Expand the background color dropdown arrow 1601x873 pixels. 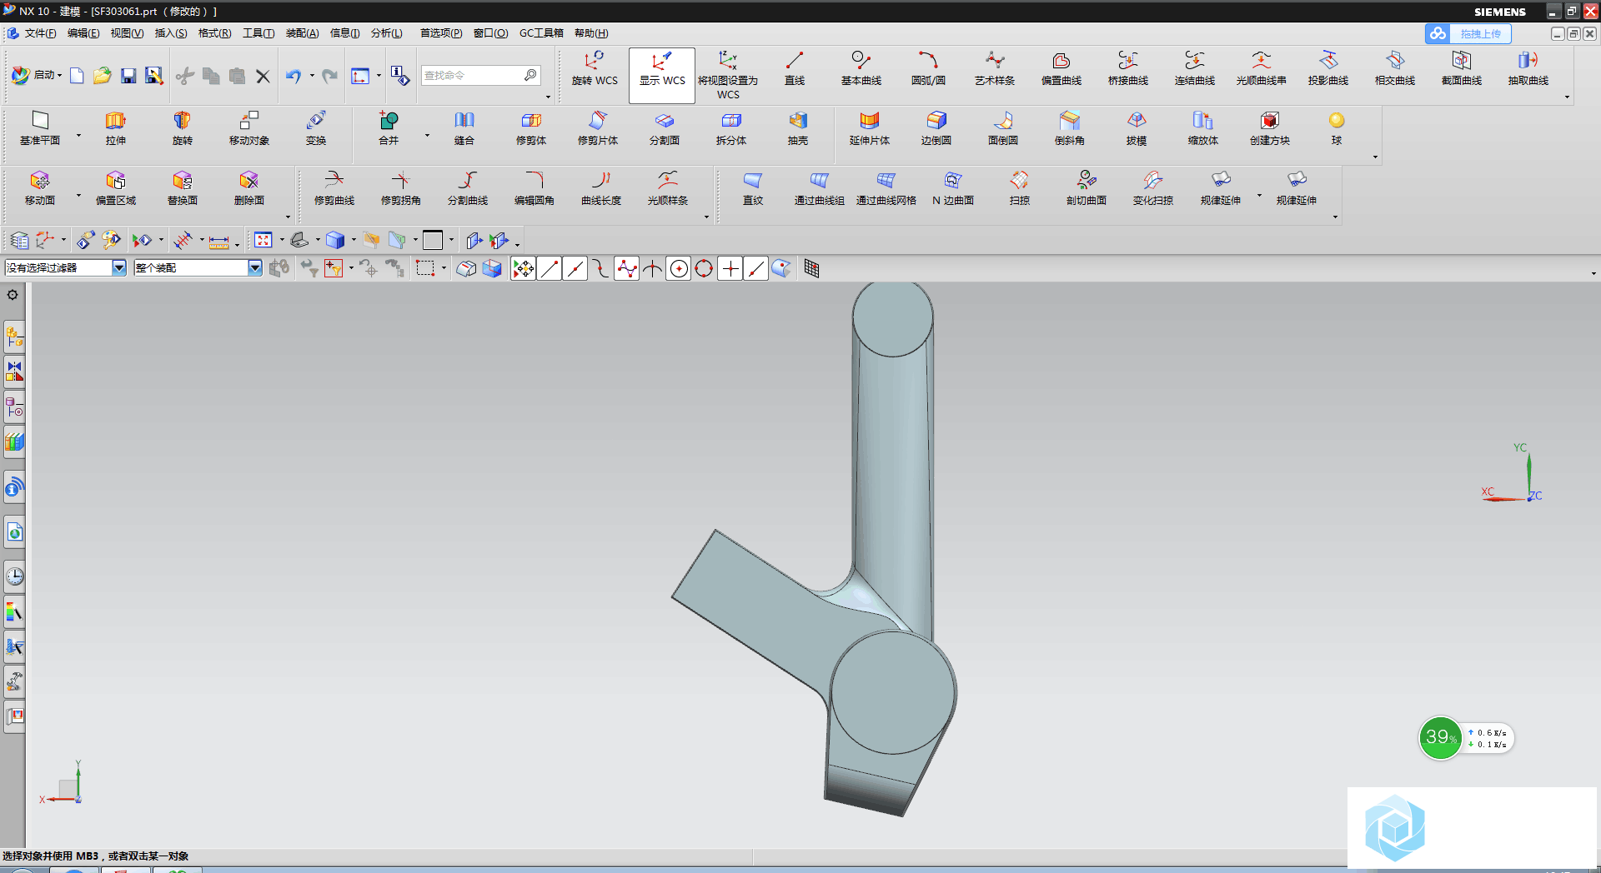pos(451,241)
